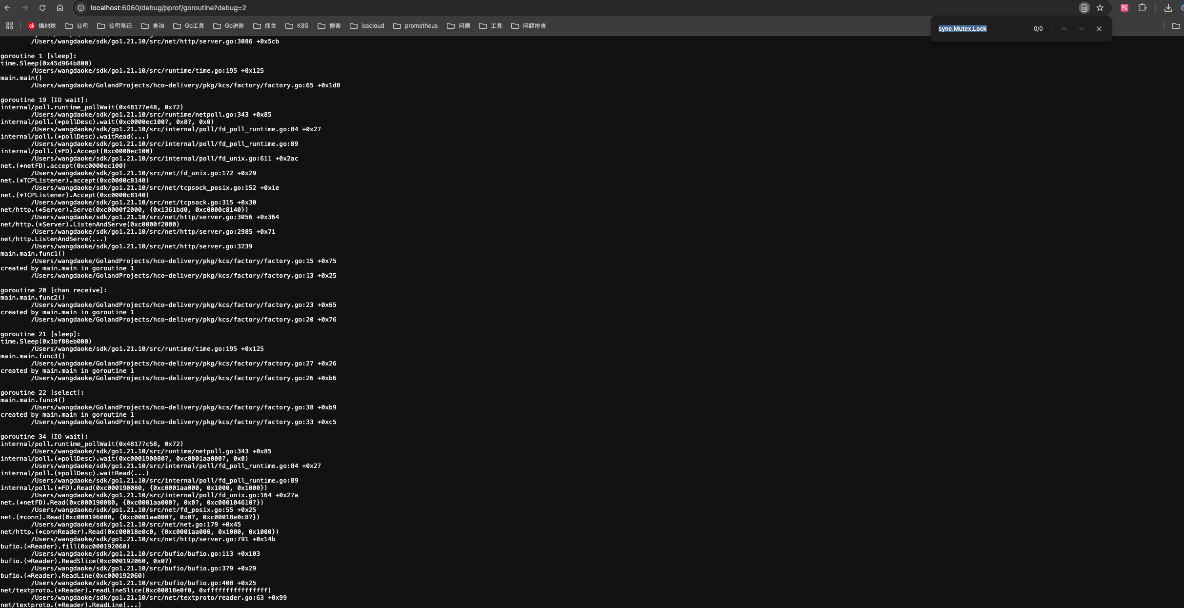Image resolution: width=1184 pixels, height=608 pixels.
Task: Go to next find result
Action: (x=1082, y=29)
